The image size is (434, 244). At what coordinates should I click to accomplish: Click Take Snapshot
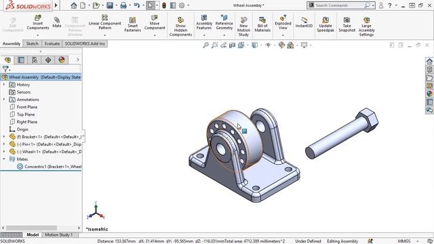coord(347,24)
